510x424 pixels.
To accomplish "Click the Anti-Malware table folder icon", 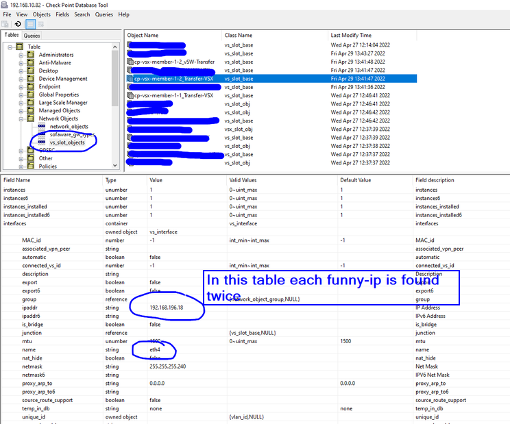I will 30,63.
